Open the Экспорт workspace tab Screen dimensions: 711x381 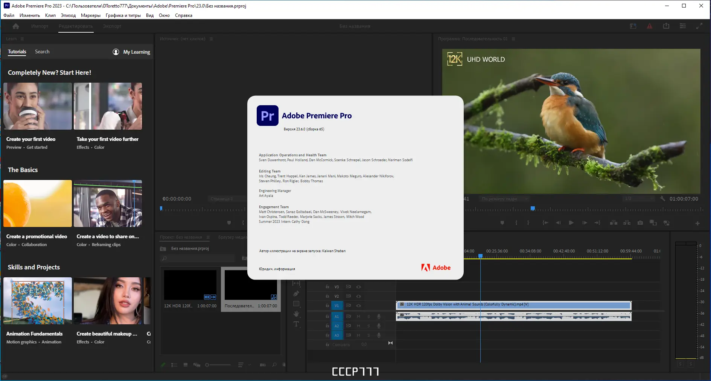(112, 26)
